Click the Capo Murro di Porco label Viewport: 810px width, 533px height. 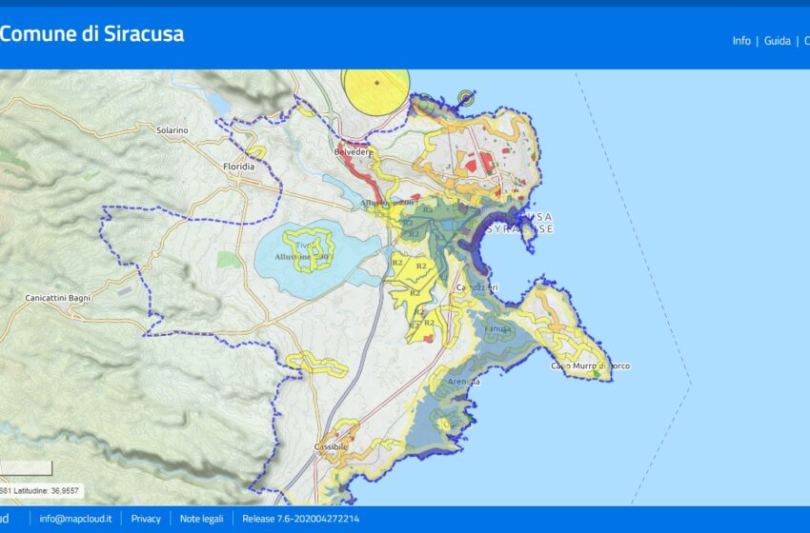pyautogui.click(x=590, y=366)
